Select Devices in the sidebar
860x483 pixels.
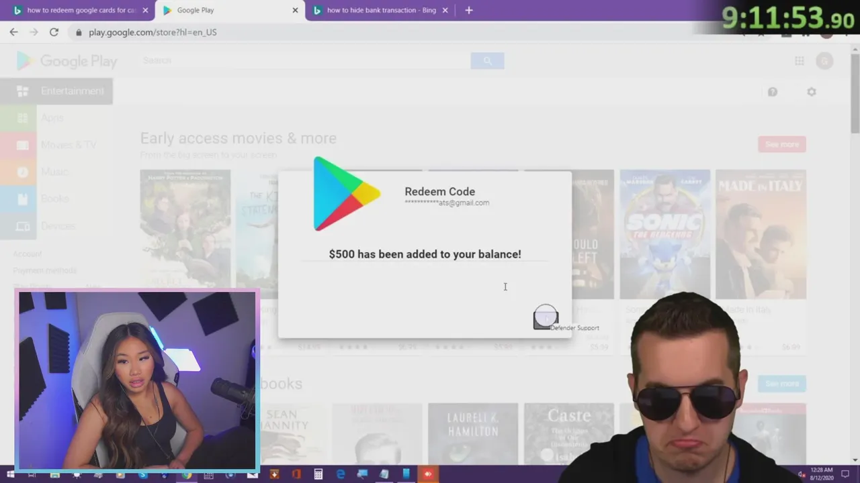point(56,226)
